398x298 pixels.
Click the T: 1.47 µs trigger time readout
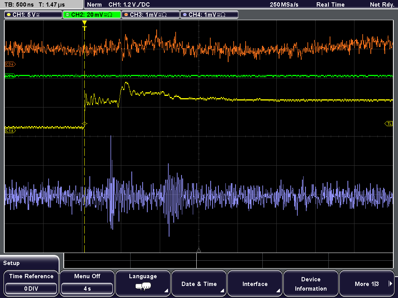[52, 5]
